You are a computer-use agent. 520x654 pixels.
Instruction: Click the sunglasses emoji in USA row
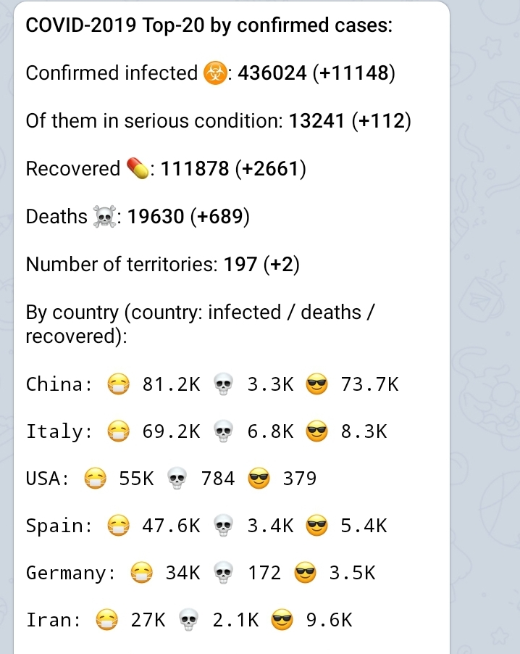pos(259,479)
